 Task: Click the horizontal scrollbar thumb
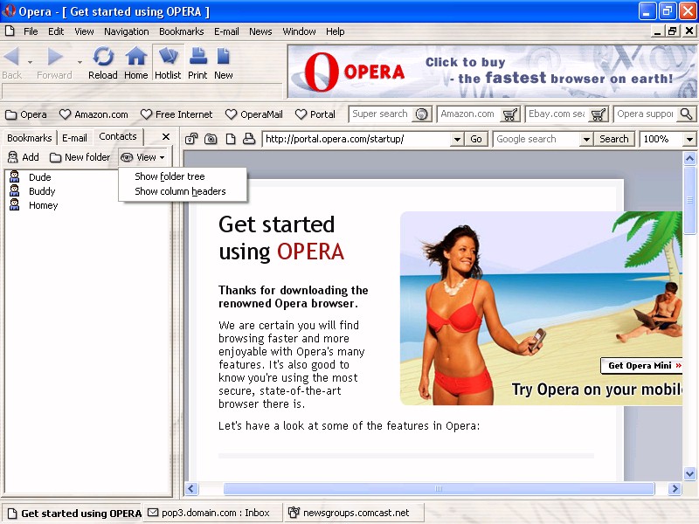(x=439, y=488)
